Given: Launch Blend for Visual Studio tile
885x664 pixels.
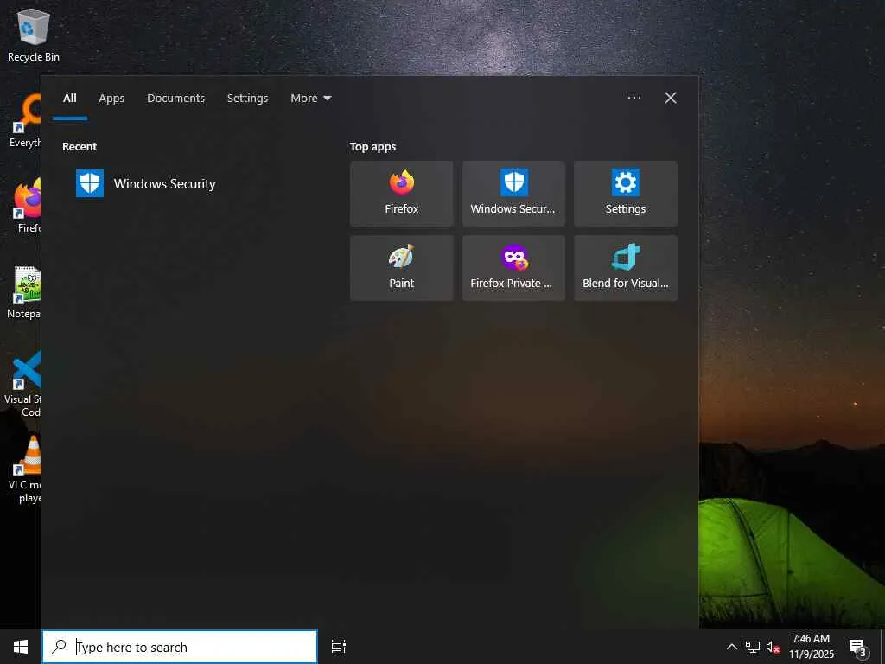Looking at the screenshot, I should 626,268.
